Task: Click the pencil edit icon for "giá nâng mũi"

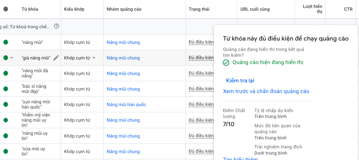Action: pyautogui.click(x=56, y=58)
